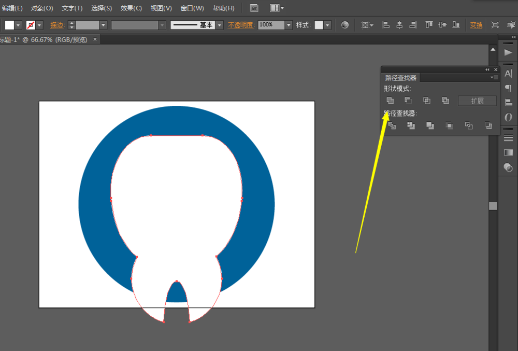518x351 pixels.
Task: Click Horizontal Align Center icon
Action: [399, 25]
